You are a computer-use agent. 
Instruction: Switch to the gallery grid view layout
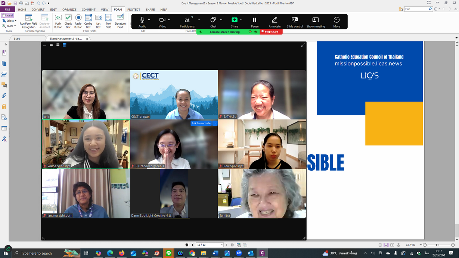[65, 45]
